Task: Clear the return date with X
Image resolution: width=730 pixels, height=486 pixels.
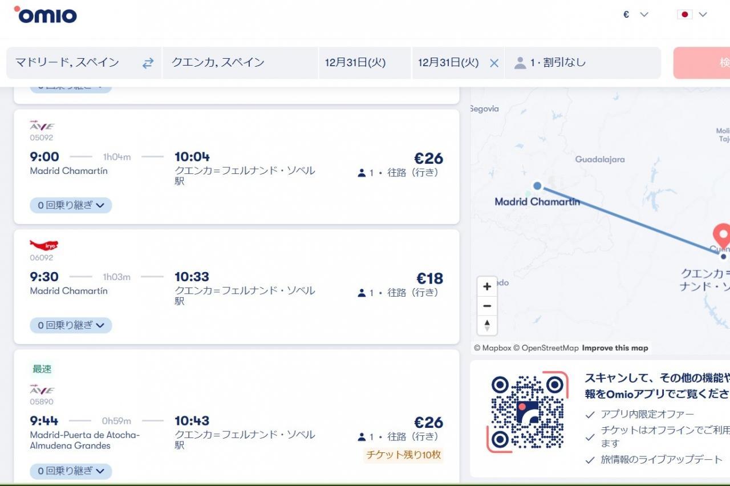Action: coord(494,63)
